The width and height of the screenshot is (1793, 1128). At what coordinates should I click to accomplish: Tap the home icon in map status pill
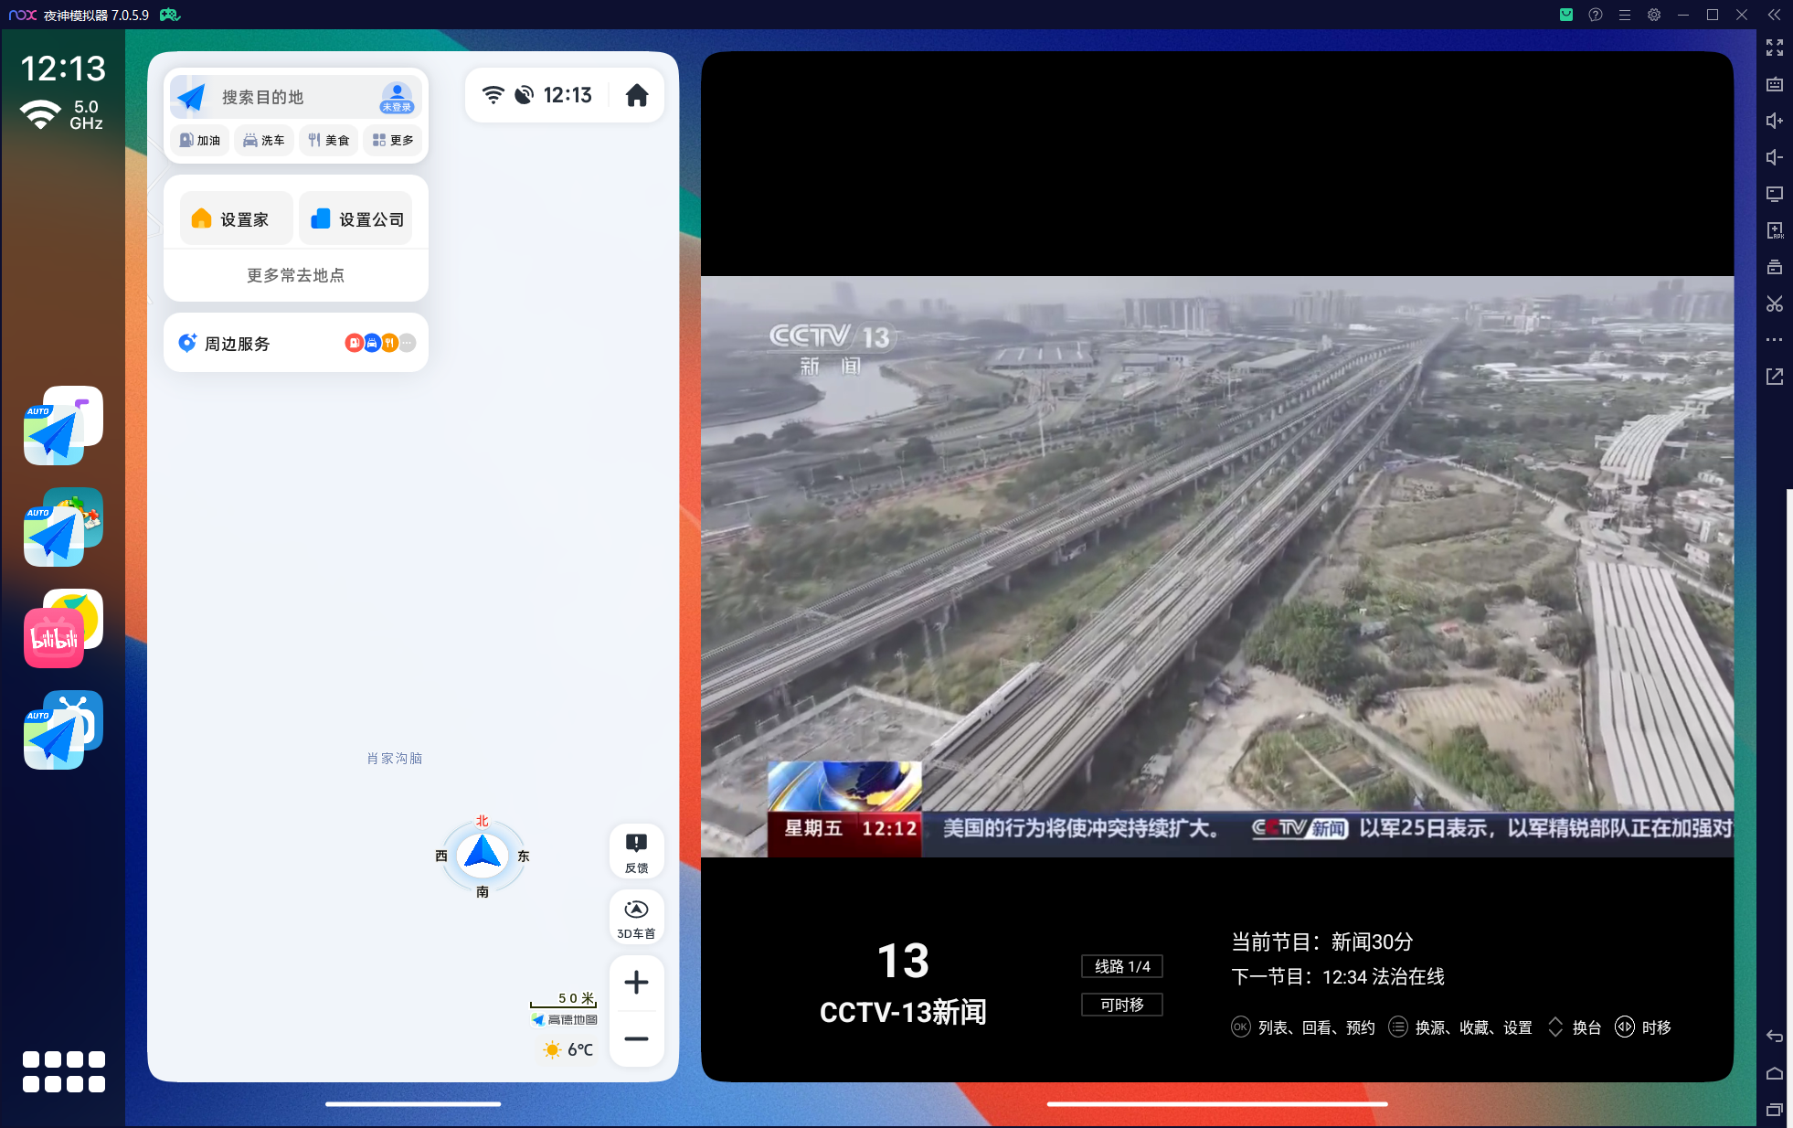(637, 95)
